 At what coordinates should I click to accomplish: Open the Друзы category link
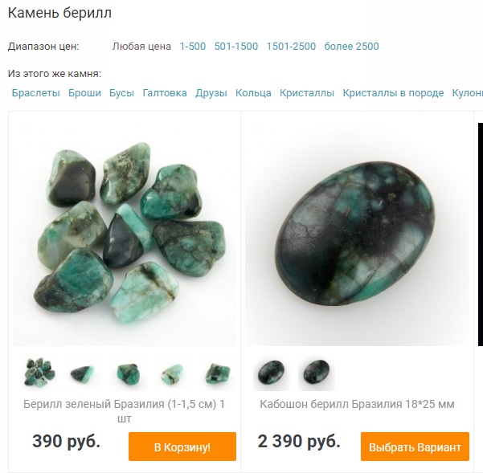click(211, 93)
